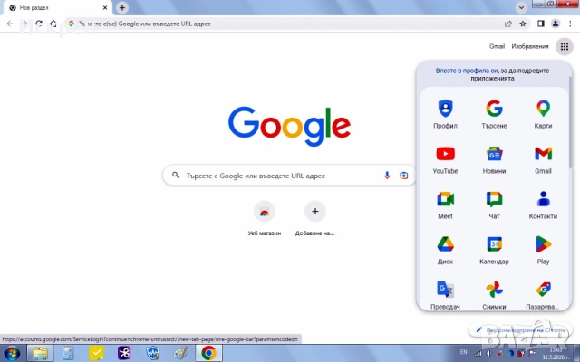This screenshot has height=362, width=580.
Task: Search by image with camera icon
Action: [403, 176]
